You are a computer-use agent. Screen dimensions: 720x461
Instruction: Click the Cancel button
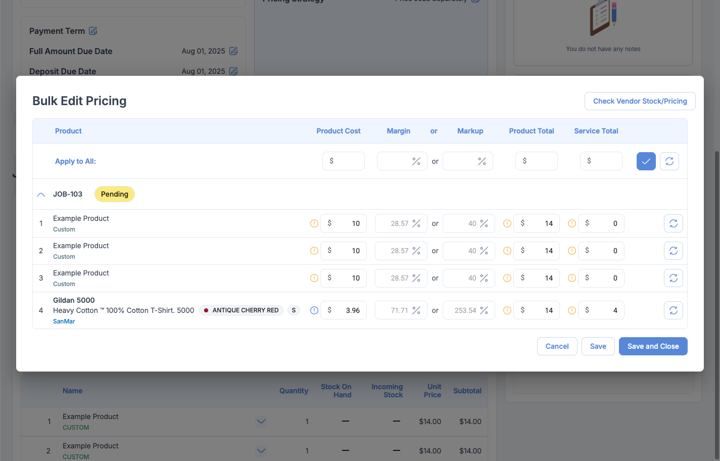point(557,346)
